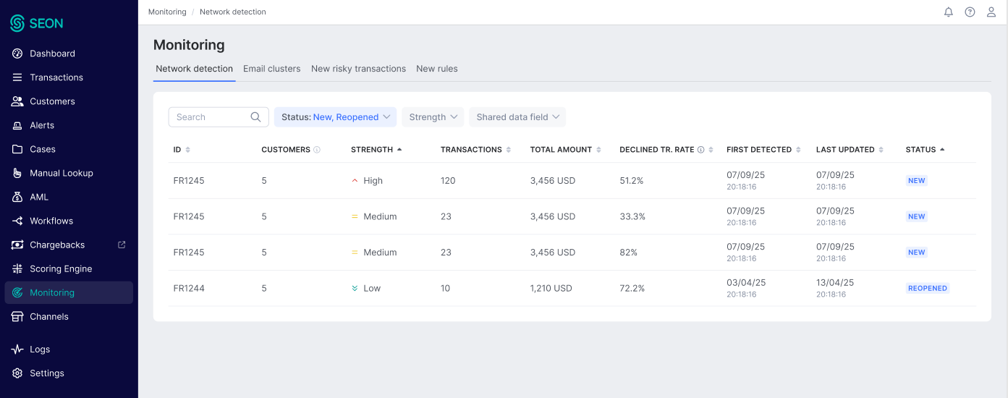Click the Monitoring breadcrumb link
1008x398 pixels.
click(x=167, y=12)
